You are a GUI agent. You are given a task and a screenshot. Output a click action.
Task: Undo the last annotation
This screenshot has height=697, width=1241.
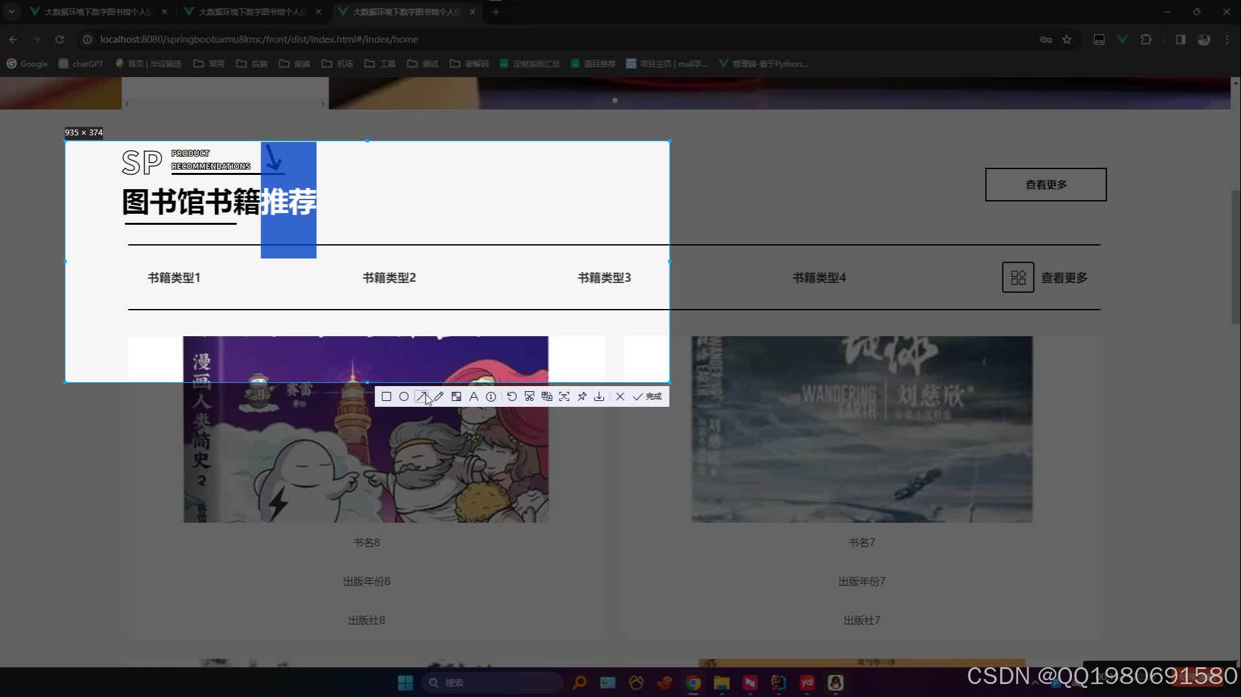512,396
